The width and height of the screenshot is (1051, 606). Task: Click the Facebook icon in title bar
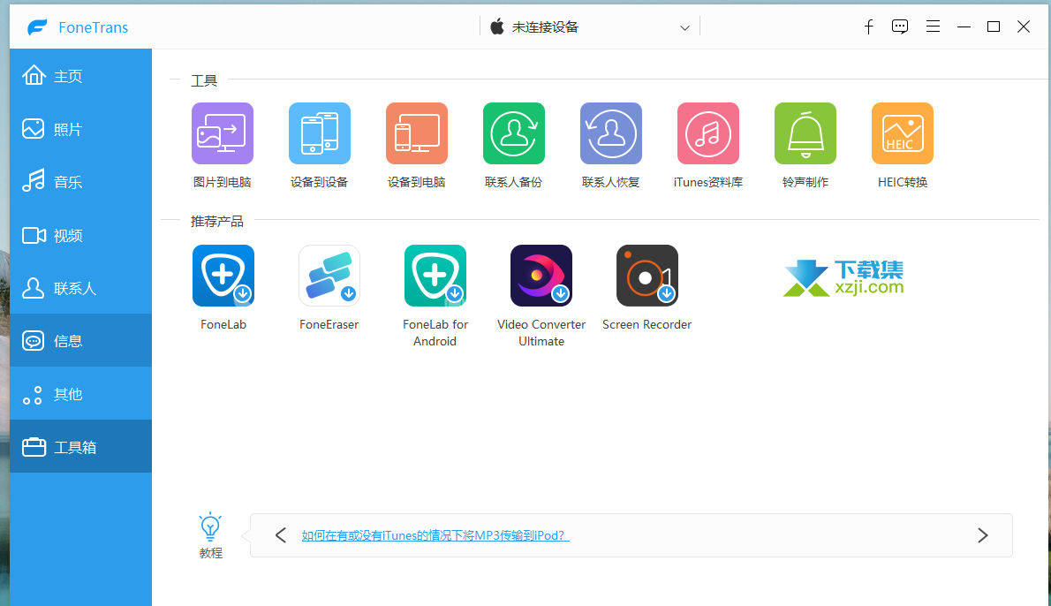click(x=869, y=27)
